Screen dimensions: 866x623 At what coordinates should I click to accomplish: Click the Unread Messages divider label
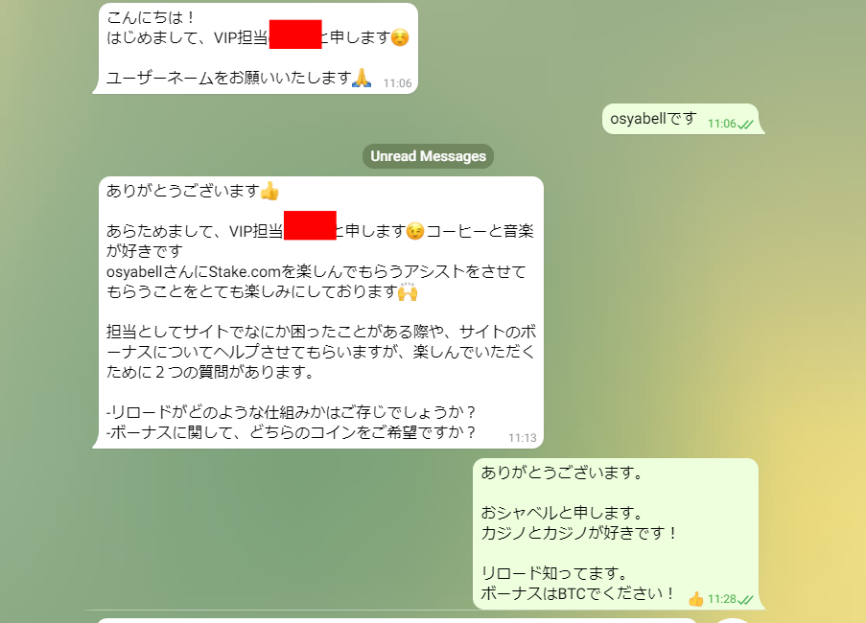tap(428, 156)
